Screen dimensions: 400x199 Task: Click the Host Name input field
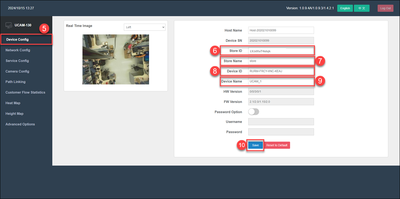click(281, 30)
